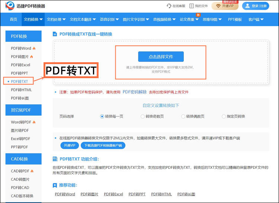Select PDF转TXT in the sidebar
The height and width of the screenshot is (203, 279).
click(19, 81)
